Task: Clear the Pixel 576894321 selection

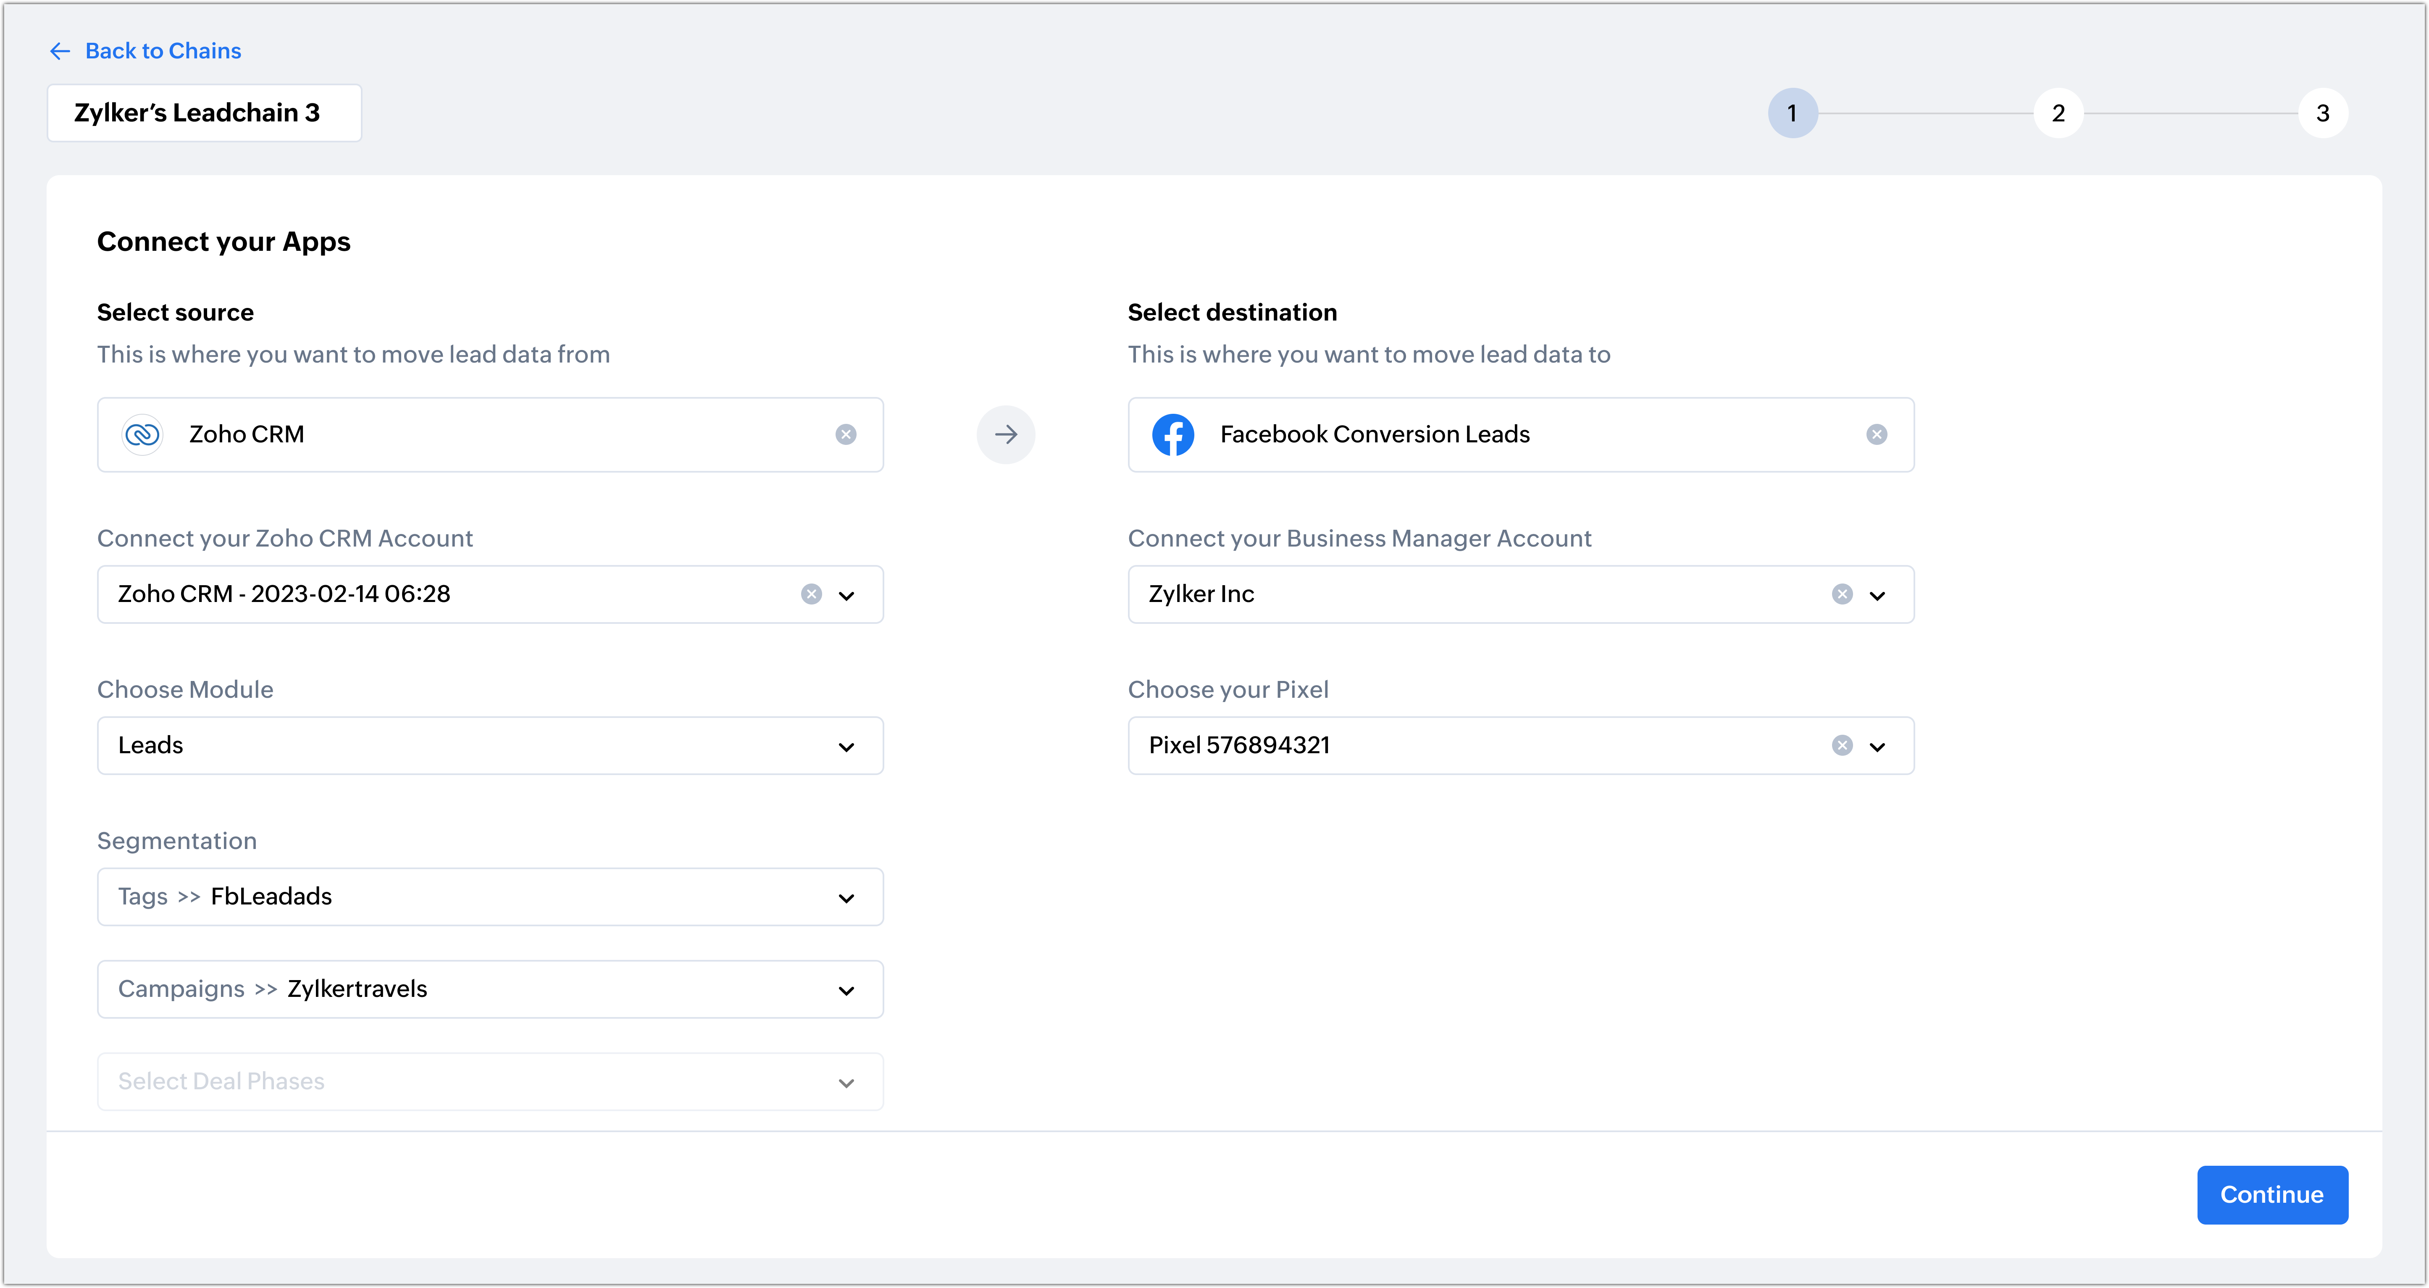Action: pyautogui.click(x=1842, y=746)
